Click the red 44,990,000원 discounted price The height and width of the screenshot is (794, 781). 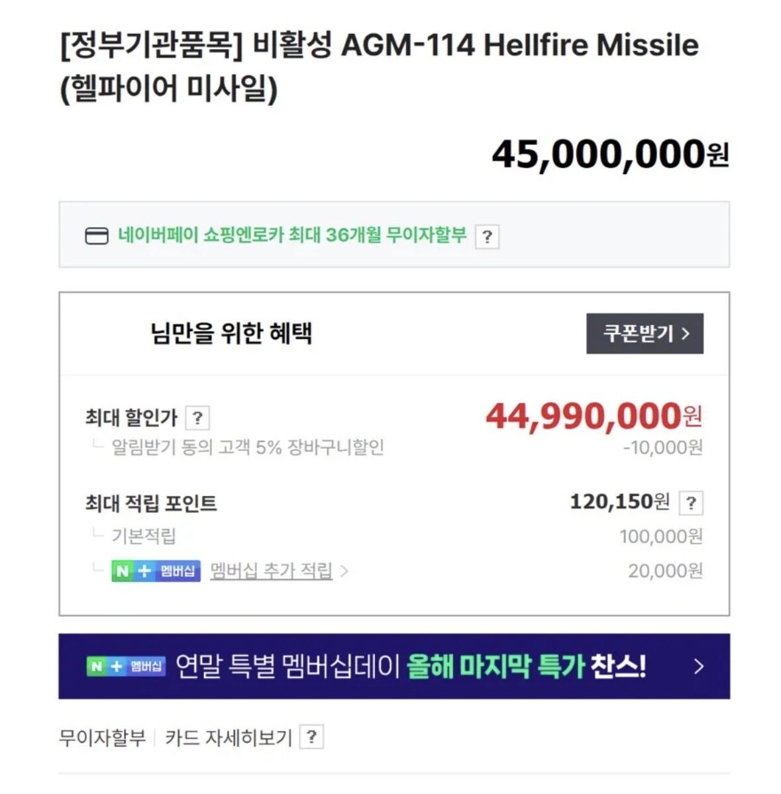(x=594, y=416)
